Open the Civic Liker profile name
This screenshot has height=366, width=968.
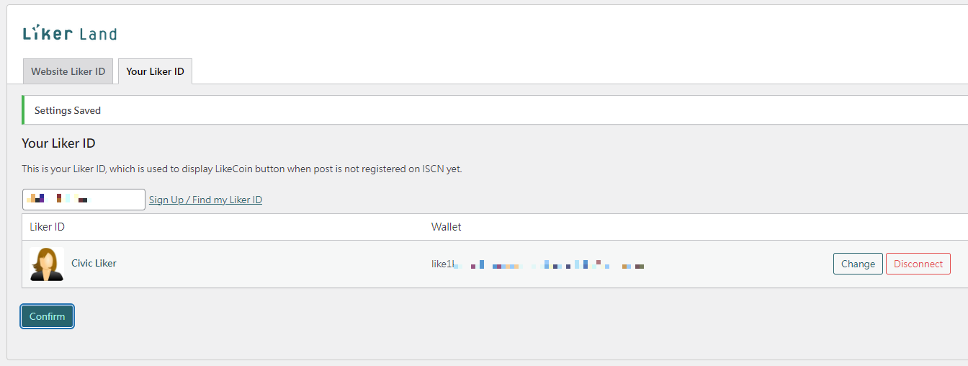[94, 263]
